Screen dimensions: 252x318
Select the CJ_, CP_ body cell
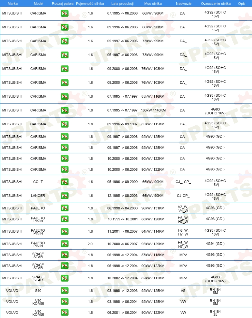click(183, 182)
